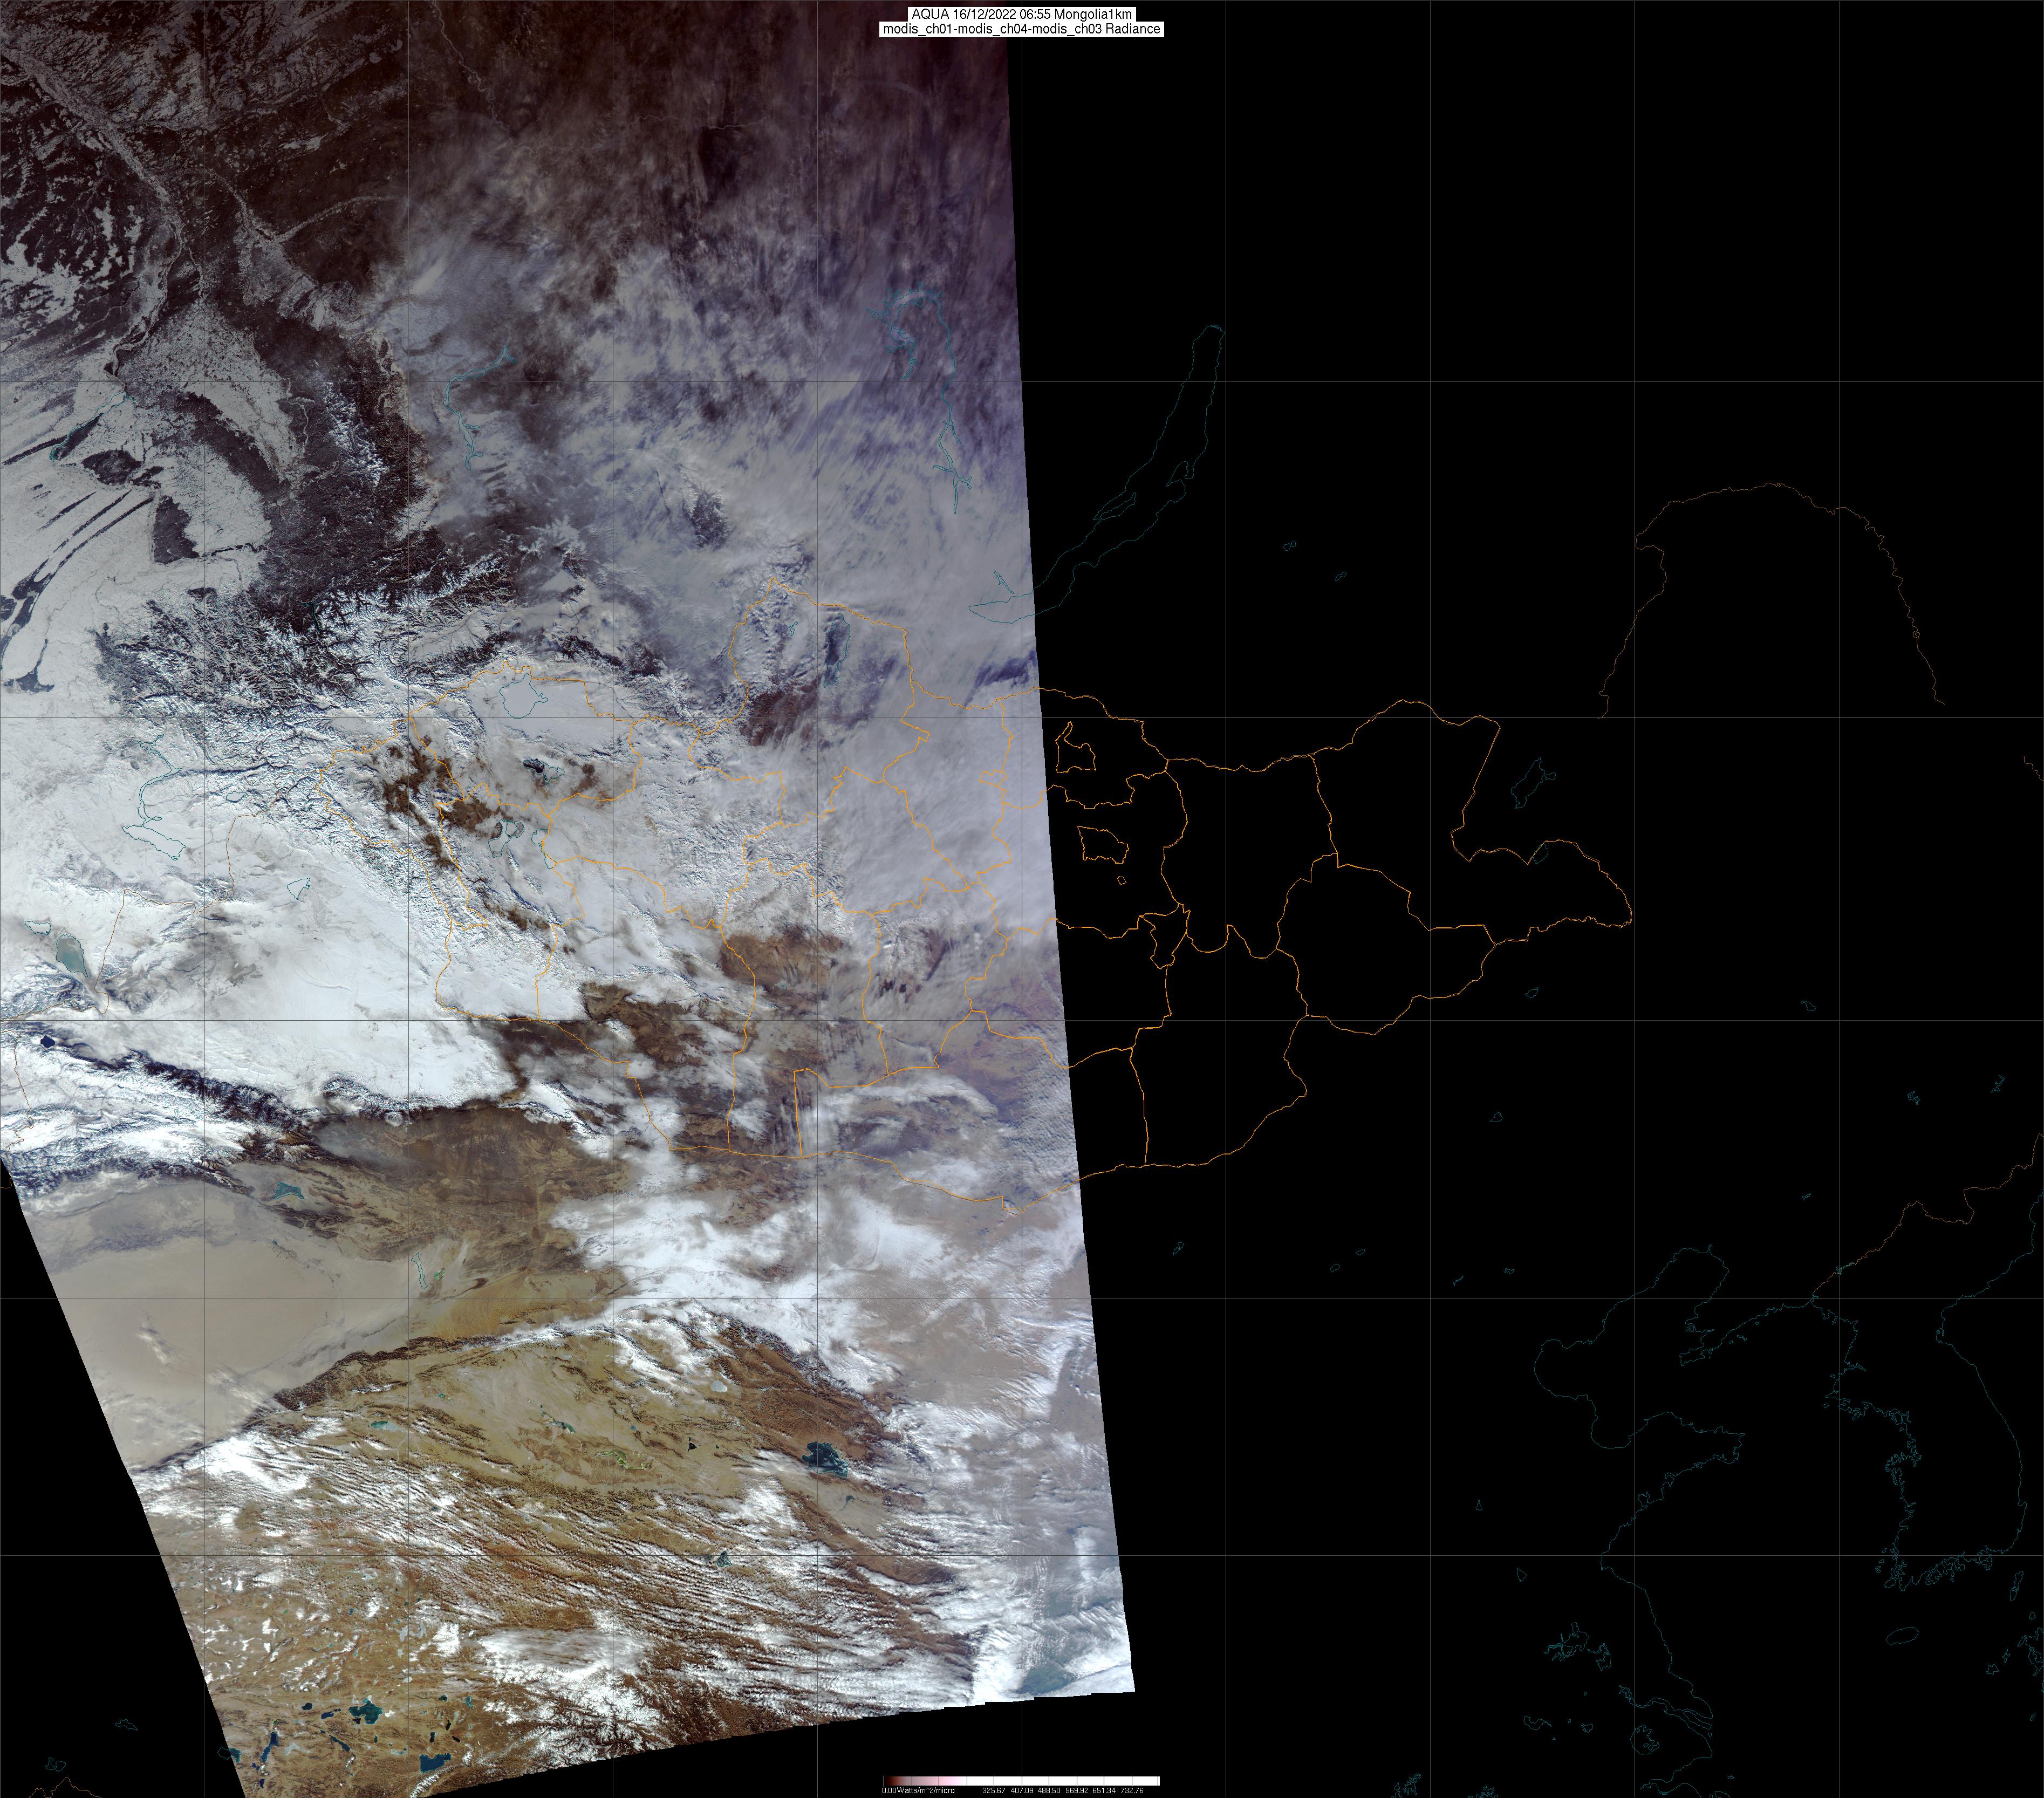Image resolution: width=2044 pixels, height=1798 pixels.
Task: Click the modis_ch01-modis_ch04-modis_ch03 Radiance label
Action: click(x=1021, y=30)
